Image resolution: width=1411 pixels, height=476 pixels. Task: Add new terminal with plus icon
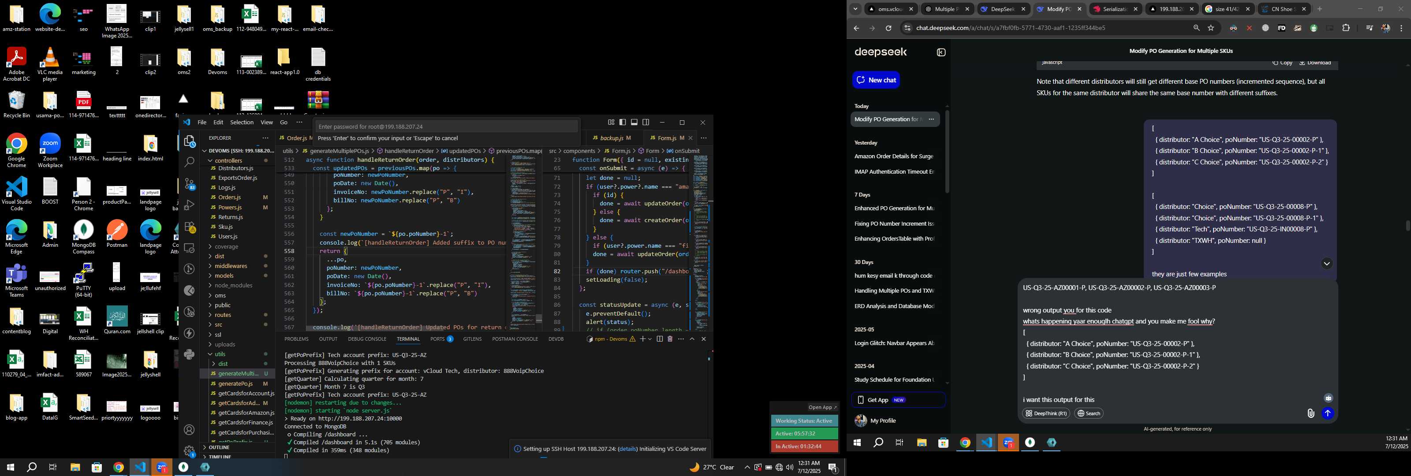point(642,339)
